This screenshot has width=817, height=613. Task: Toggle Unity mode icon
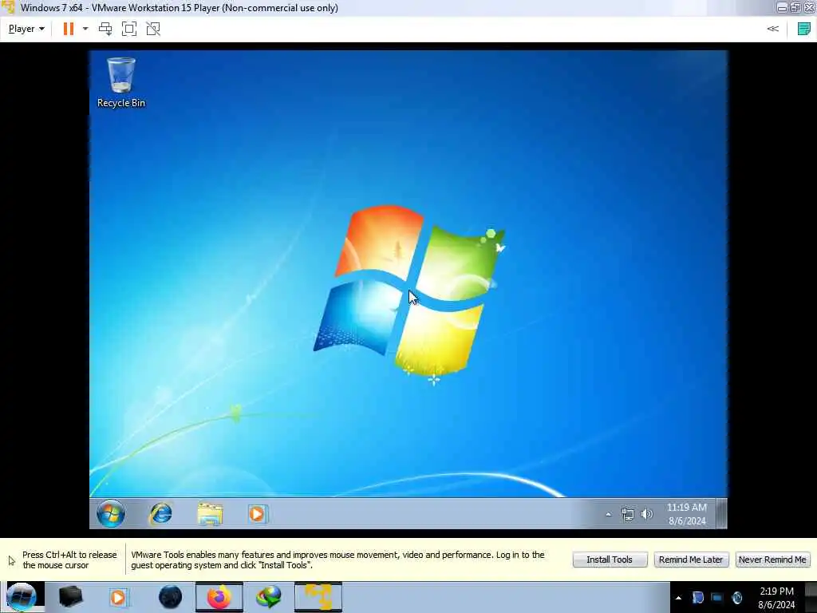tap(153, 29)
